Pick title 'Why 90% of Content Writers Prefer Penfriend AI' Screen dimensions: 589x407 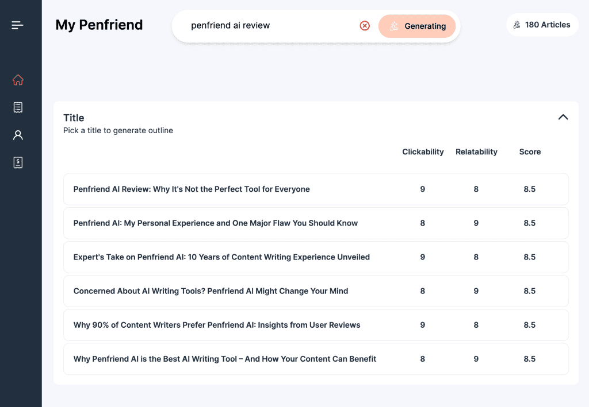point(316,325)
